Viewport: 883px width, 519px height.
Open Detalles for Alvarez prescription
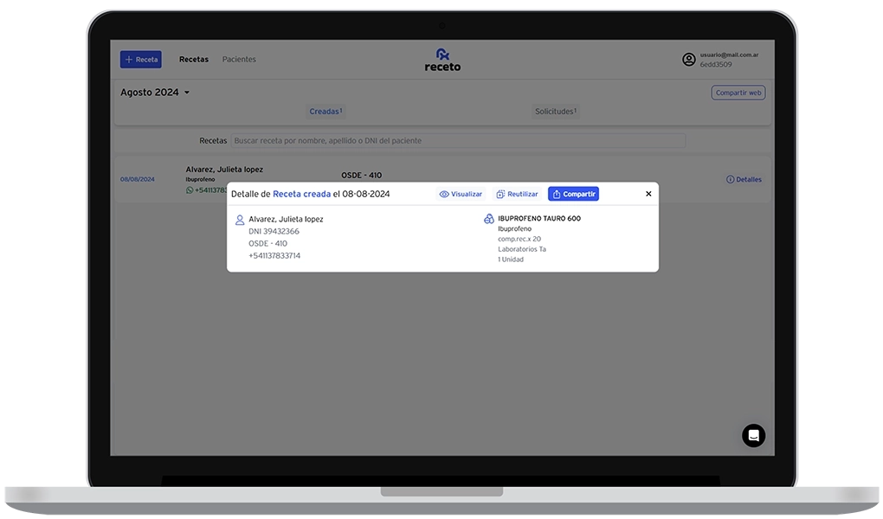(744, 180)
